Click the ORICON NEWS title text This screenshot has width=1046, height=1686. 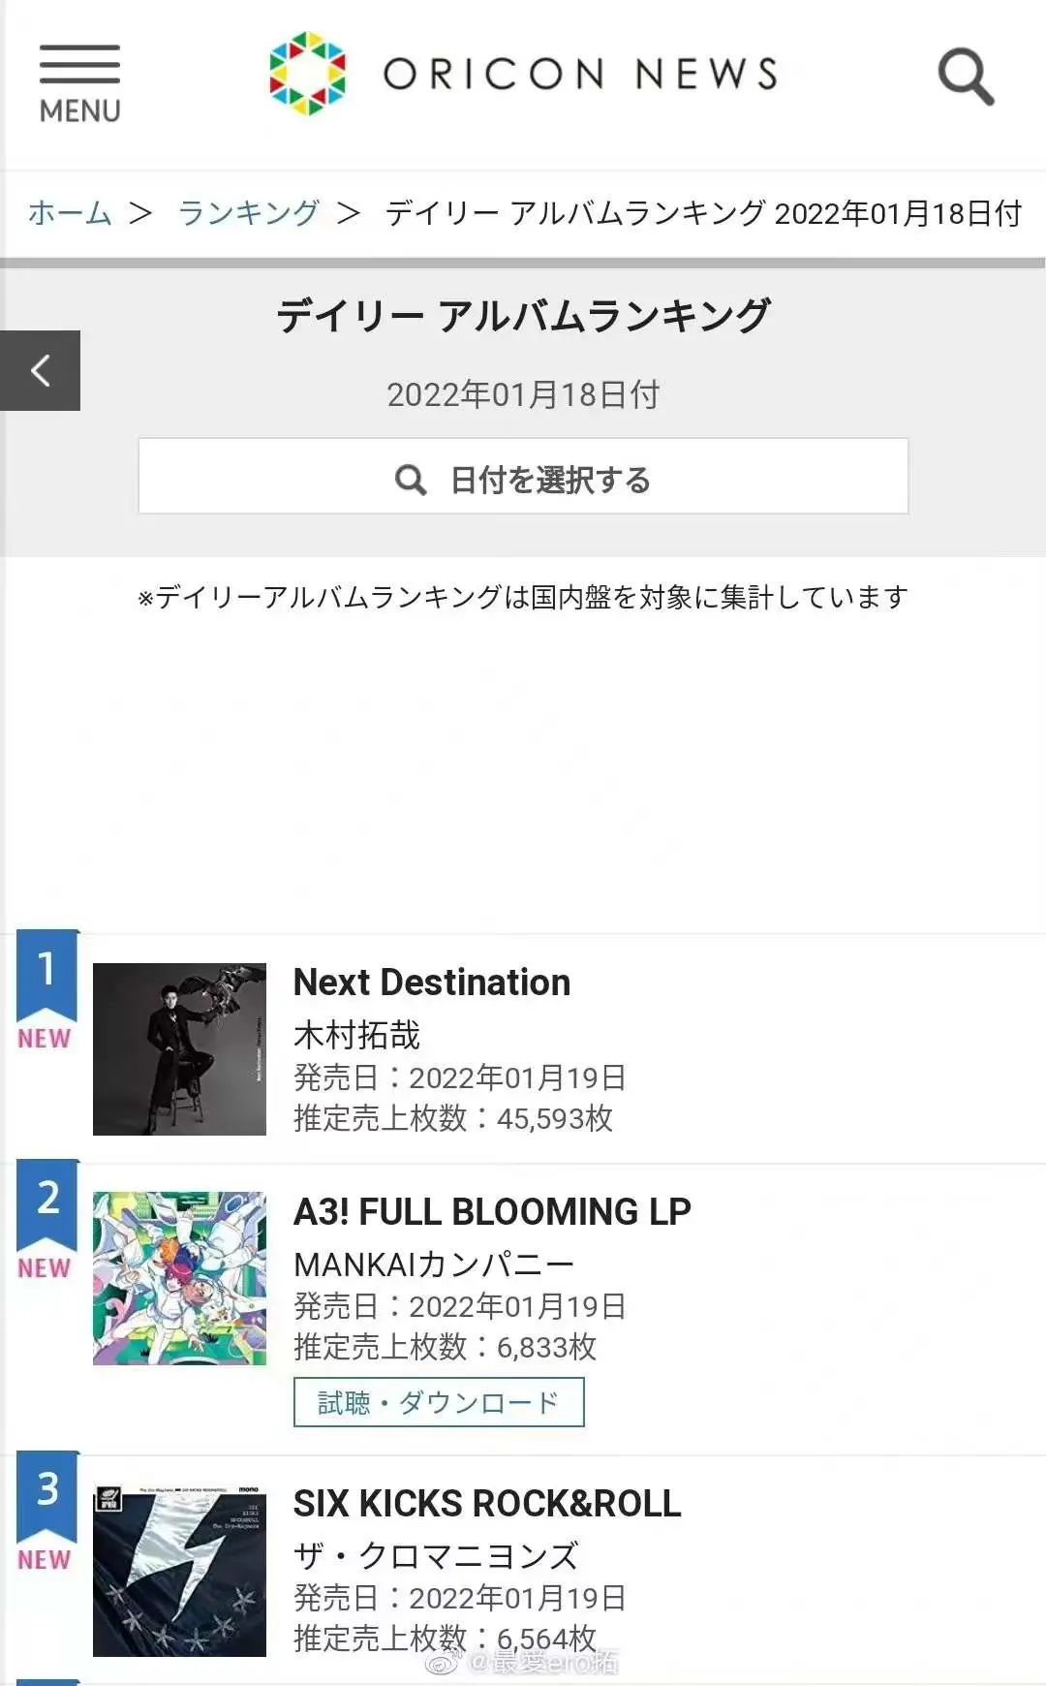pyautogui.click(x=581, y=75)
